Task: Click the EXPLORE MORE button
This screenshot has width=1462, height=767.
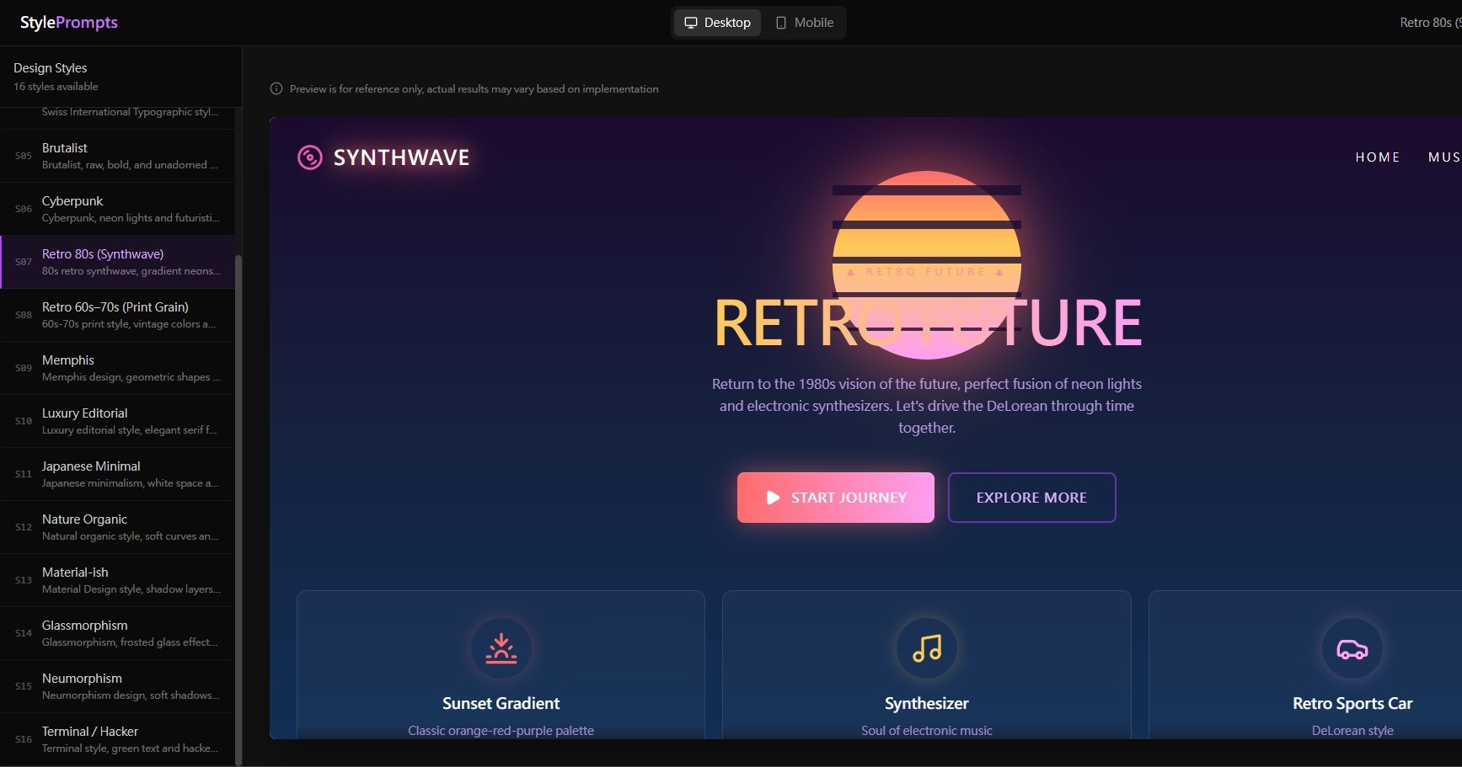Action: 1032,498
